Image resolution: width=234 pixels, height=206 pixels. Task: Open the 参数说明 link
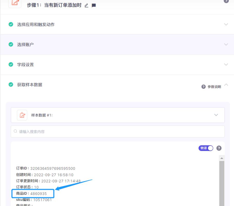(x=214, y=87)
